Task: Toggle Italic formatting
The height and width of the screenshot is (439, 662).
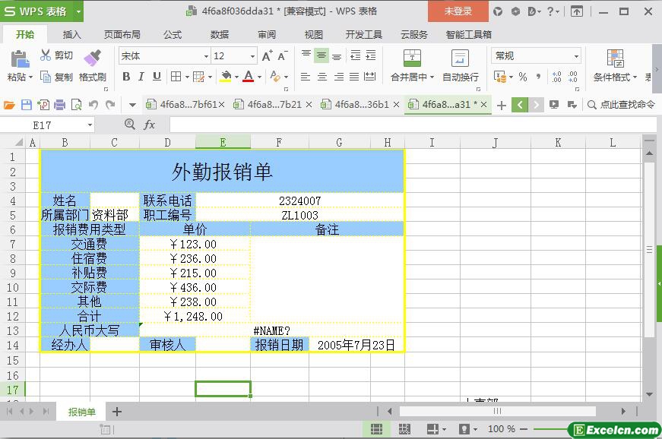Action: [x=141, y=77]
